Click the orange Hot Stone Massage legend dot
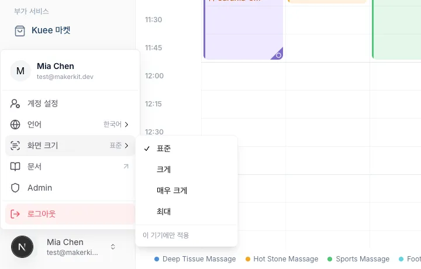This screenshot has width=421, height=269. [x=248, y=259]
